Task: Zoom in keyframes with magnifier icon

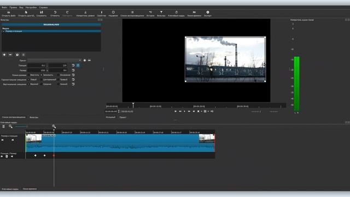Action: pos(54,126)
